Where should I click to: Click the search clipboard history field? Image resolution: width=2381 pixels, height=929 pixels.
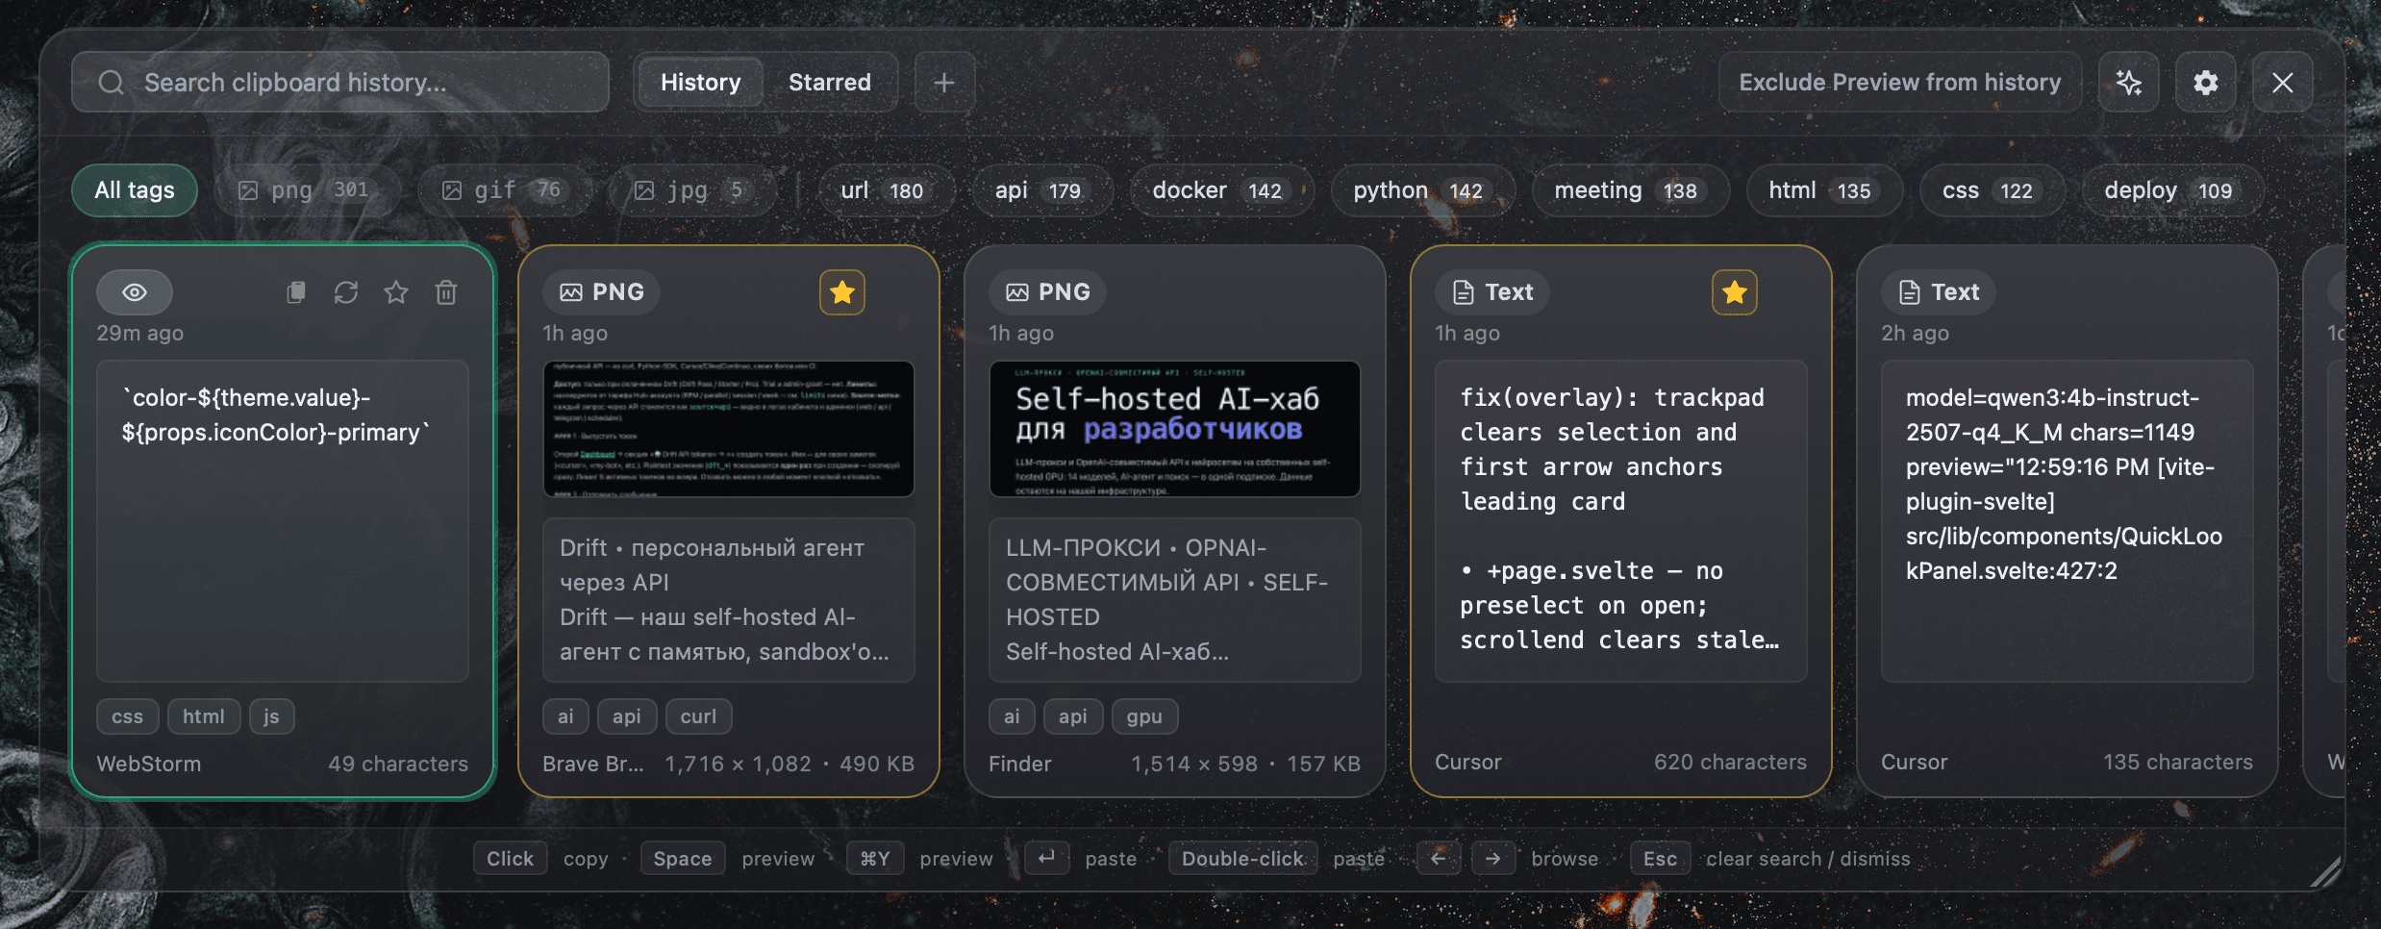click(x=339, y=83)
